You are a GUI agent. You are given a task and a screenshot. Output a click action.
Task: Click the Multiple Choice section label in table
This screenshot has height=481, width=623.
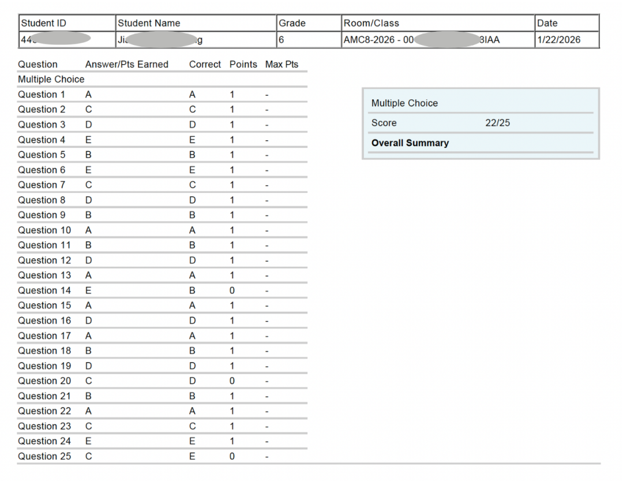pos(51,79)
